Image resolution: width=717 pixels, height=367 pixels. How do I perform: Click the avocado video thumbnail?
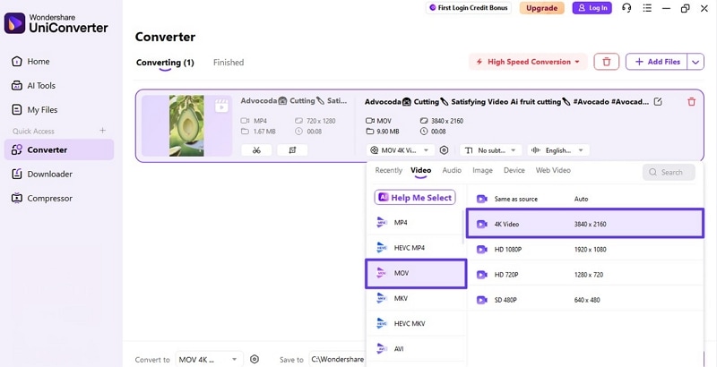pyautogui.click(x=186, y=126)
